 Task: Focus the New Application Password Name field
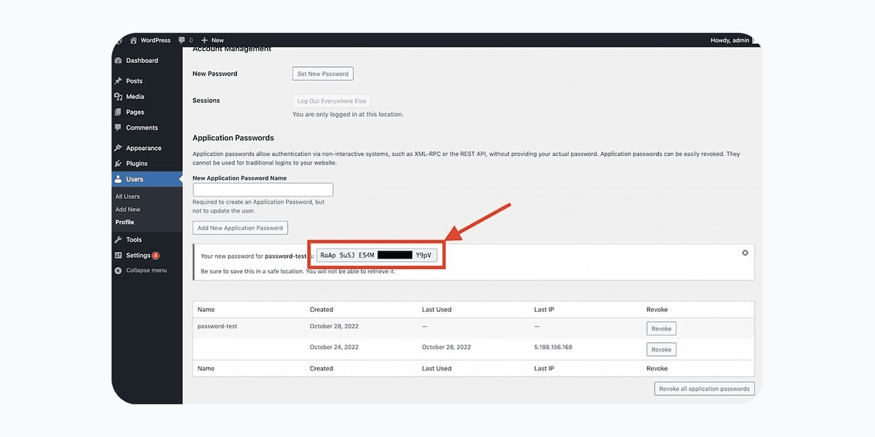(263, 189)
